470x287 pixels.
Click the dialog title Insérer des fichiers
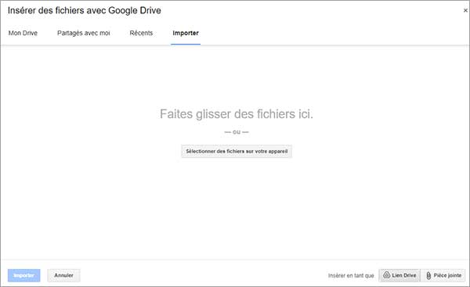[x=85, y=10]
